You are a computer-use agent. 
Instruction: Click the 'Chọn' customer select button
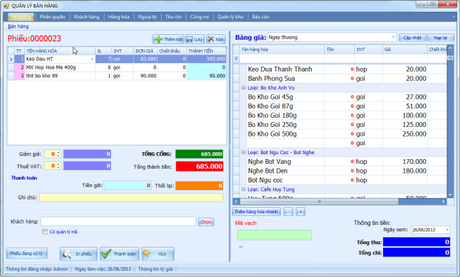pos(206,221)
